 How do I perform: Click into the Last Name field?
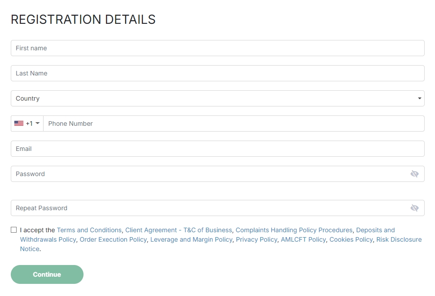click(217, 73)
